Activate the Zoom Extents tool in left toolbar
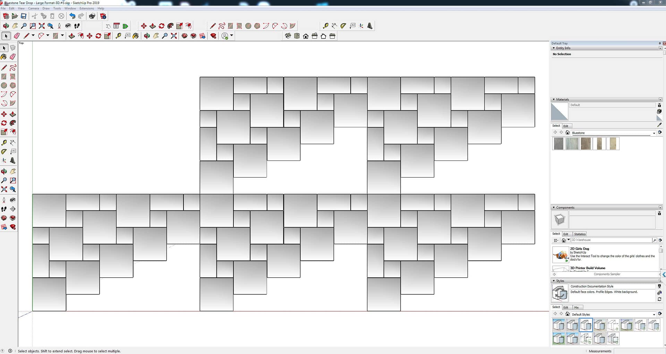The width and height of the screenshot is (666, 354). [4, 189]
